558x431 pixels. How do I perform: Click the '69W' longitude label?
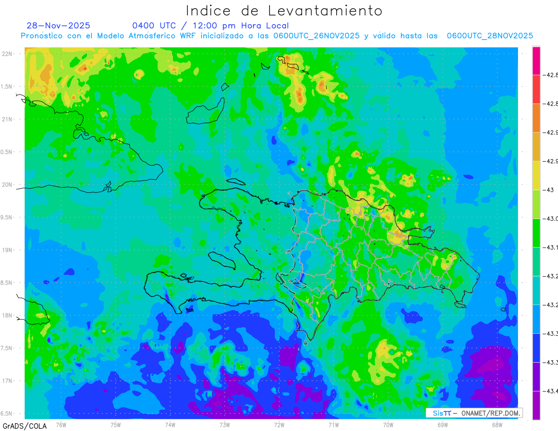(443, 424)
